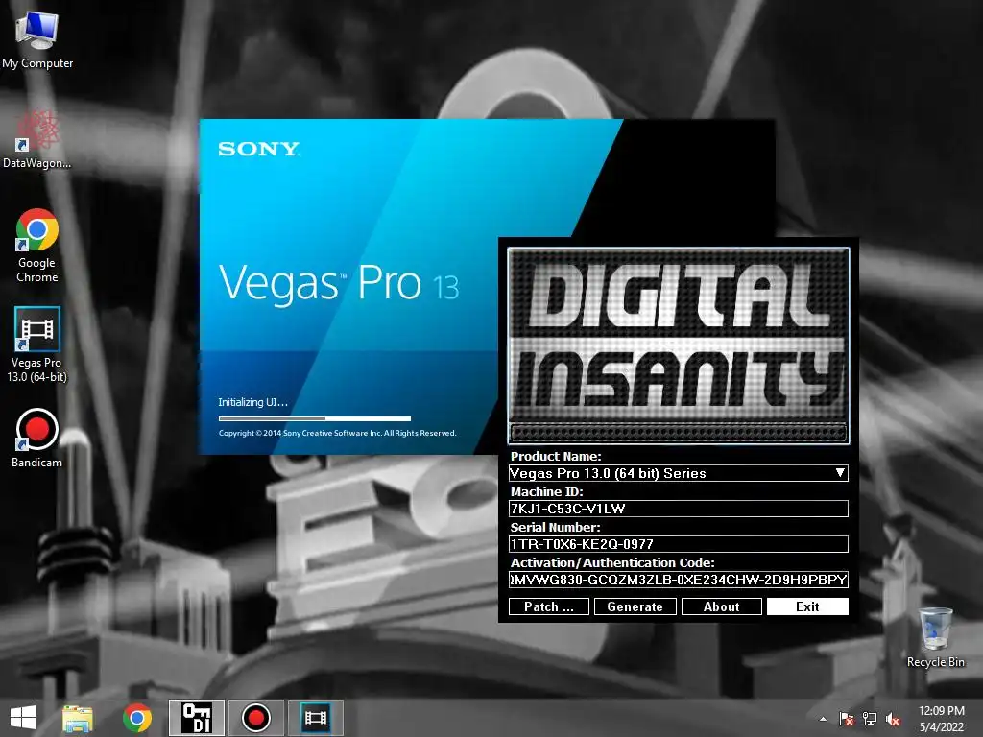Open the network status tray icon
The width and height of the screenshot is (983, 737).
870,719
